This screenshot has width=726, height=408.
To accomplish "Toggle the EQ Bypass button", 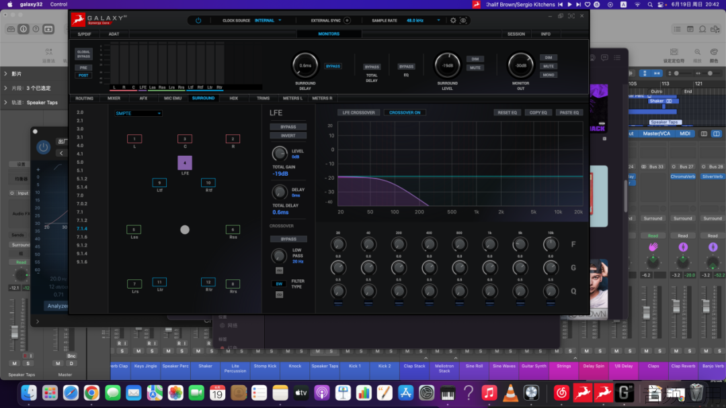I will click(406, 66).
